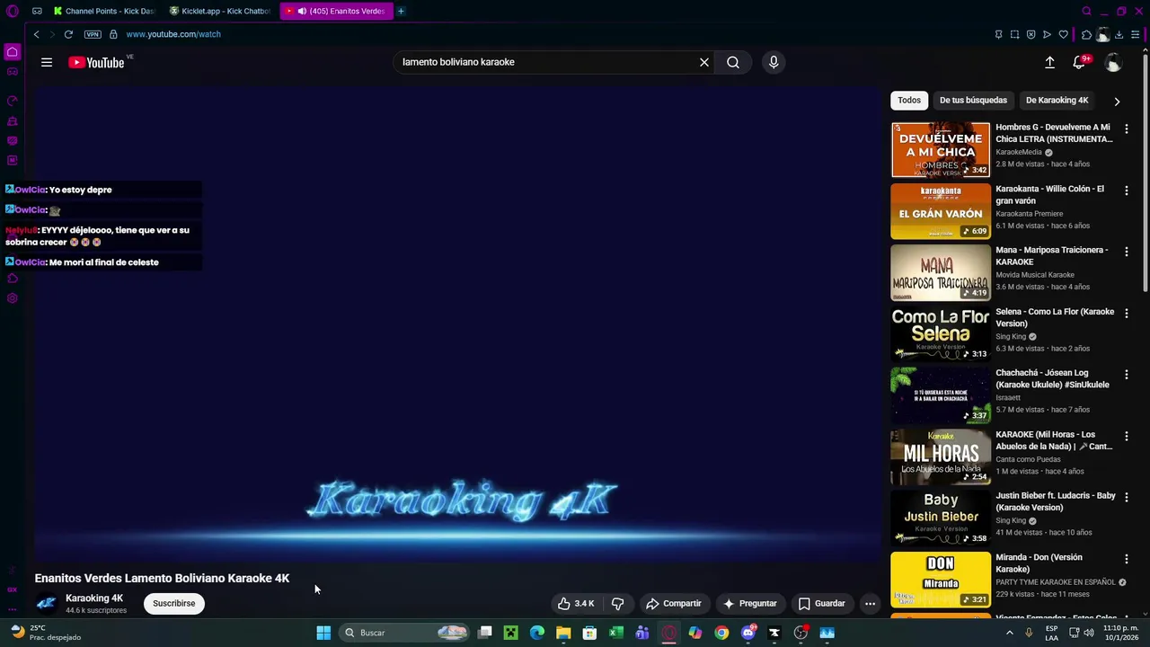The height and width of the screenshot is (647, 1150).
Task: Run the YouTube search magnifier button
Action: [733, 62]
